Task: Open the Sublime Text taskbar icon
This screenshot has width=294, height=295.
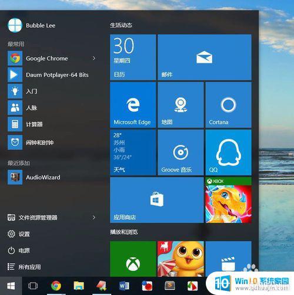Action: (170, 286)
